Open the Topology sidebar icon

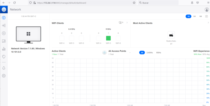click(4, 25)
